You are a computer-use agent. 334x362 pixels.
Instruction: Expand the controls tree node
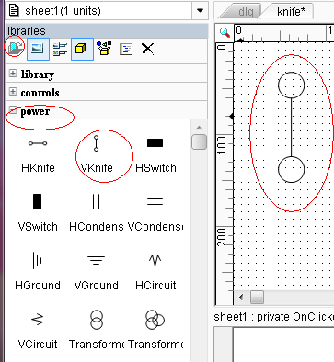[13, 91]
